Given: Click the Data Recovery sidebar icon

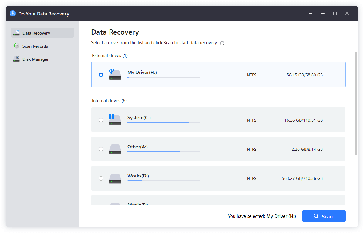Looking at the screenshot, I should 16,33.
